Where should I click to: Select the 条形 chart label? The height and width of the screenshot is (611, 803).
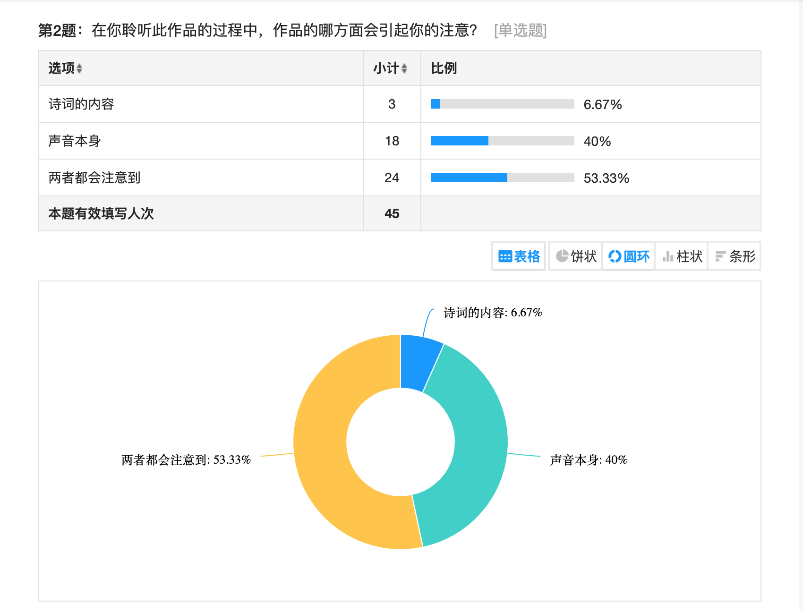click(x=743, y=256)
